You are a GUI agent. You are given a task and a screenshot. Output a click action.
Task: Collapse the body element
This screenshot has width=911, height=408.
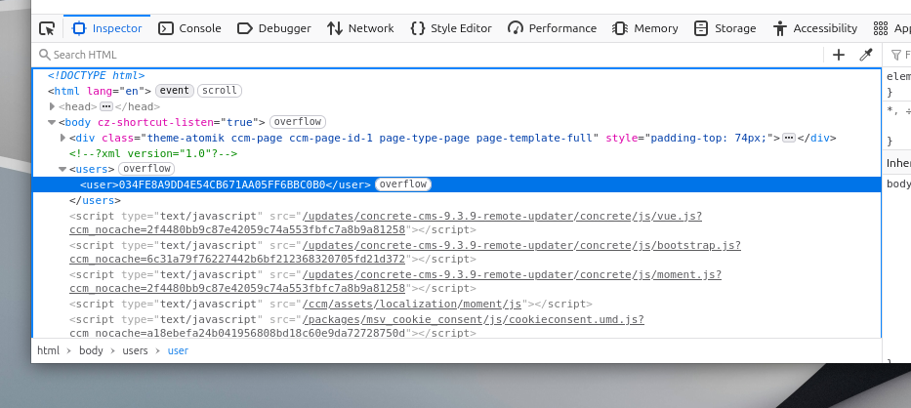point(52,122)
